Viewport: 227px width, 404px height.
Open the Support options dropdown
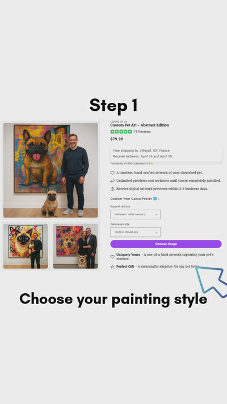(136, 214)
